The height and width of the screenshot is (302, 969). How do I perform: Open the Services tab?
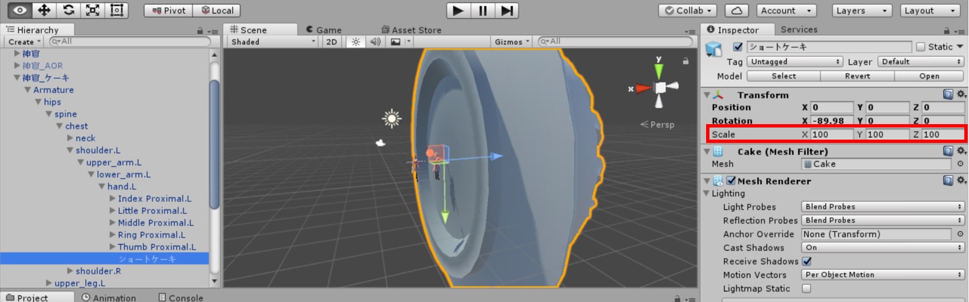(x=799, y=30)
